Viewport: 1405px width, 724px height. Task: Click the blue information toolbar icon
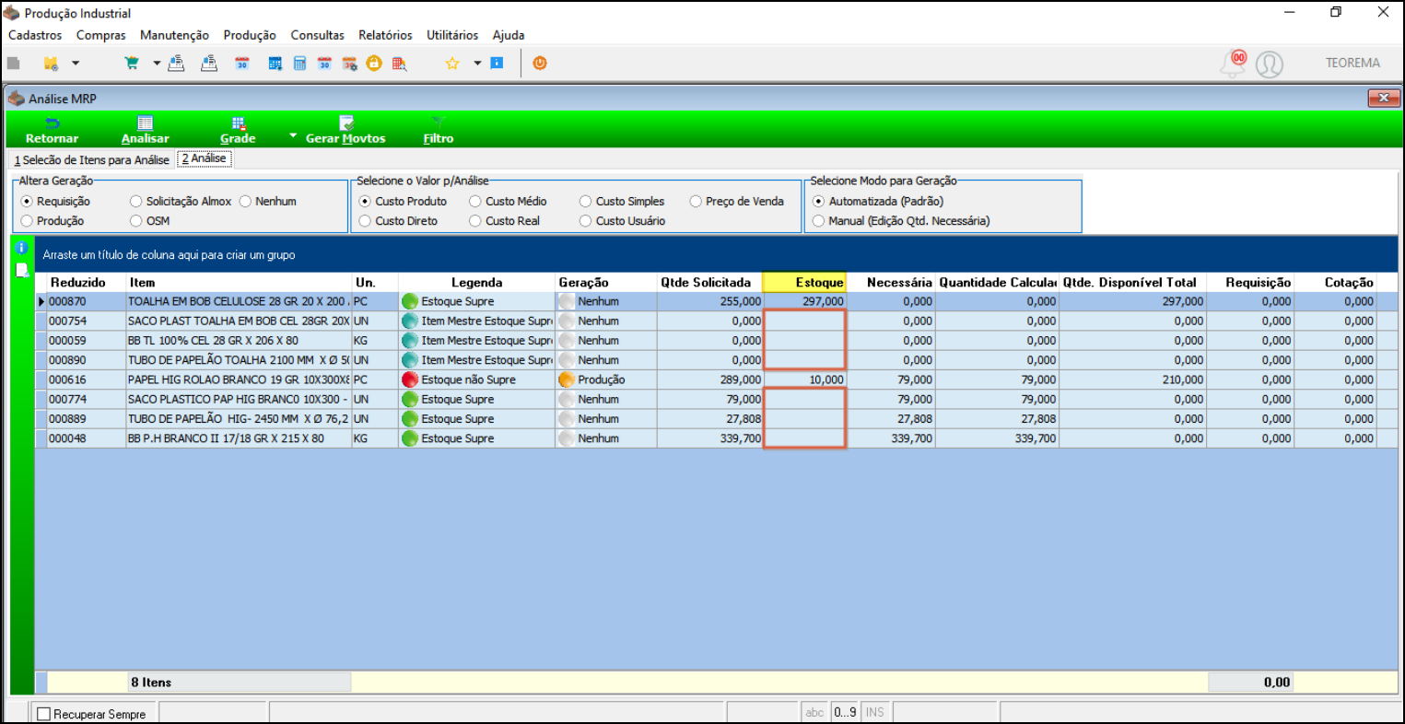(497, 64)
